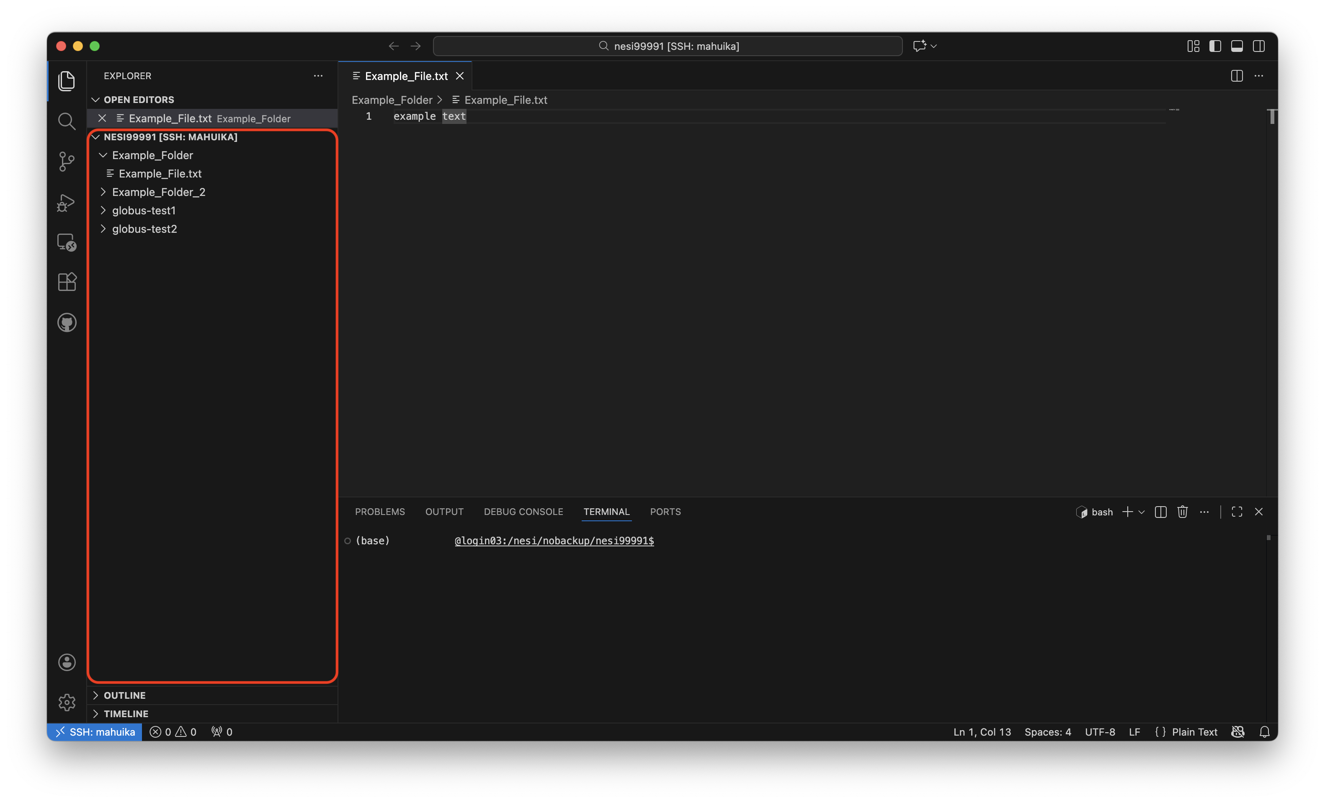Viewport: 1325px width, 803px height.
Task: Open the GitHub view in Activity Bar
Action: click(x=67, y=322)
